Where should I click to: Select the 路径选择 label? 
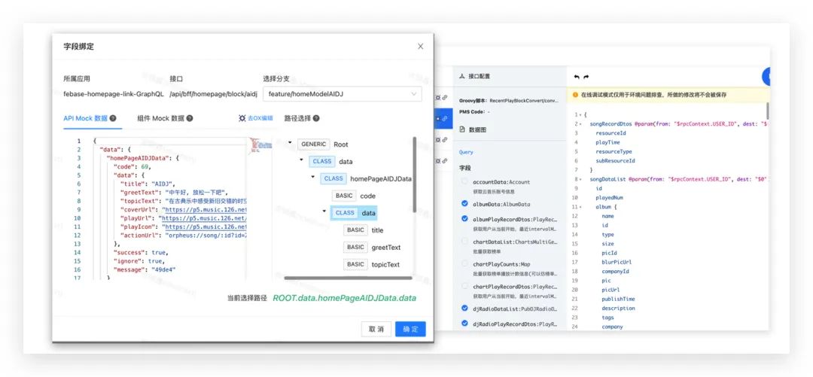click(297, 118)
